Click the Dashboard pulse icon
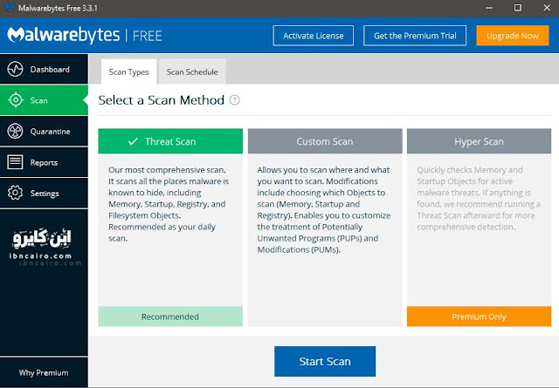 [15, 69]
